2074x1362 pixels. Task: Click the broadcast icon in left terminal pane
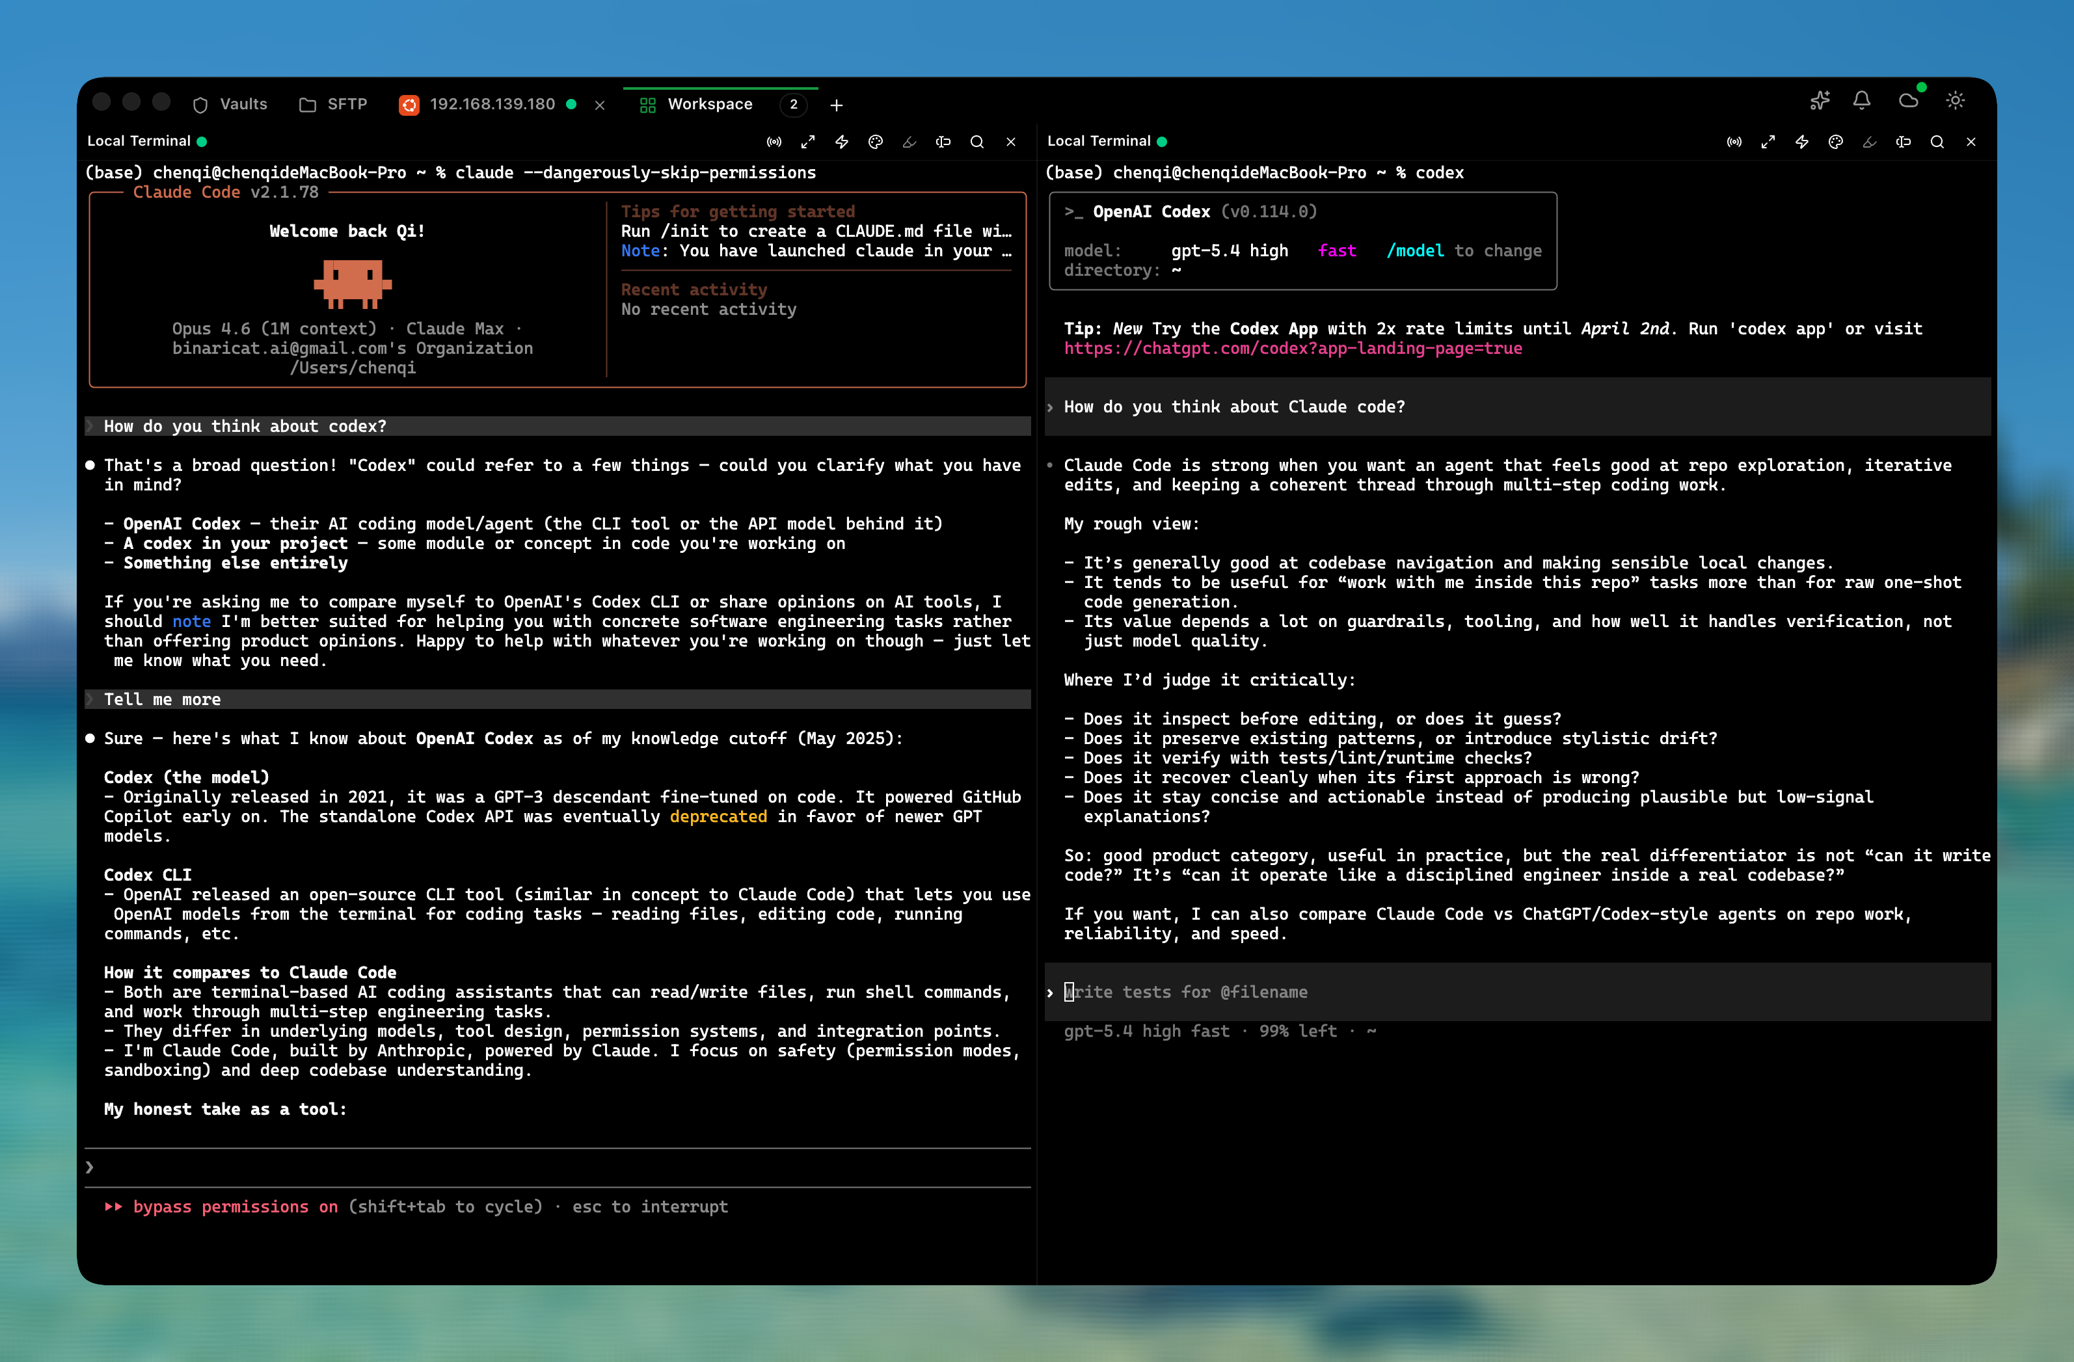point(774,141)
